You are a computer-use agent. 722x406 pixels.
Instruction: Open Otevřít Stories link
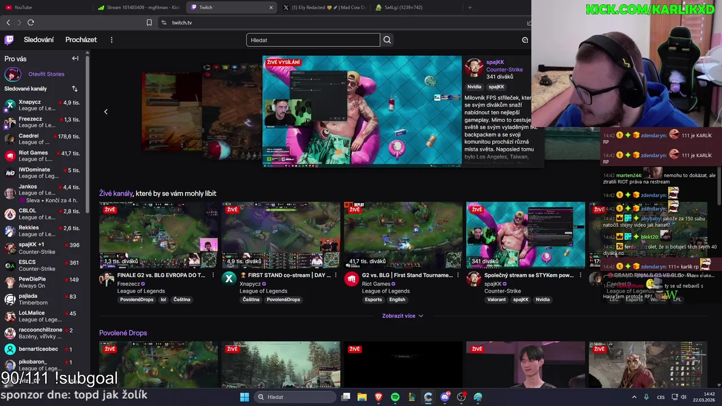tap(46, 74)
